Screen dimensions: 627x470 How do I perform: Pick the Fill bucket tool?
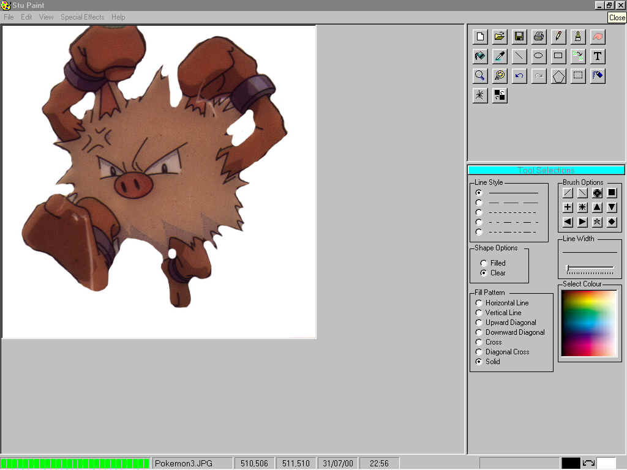point(480,56)
